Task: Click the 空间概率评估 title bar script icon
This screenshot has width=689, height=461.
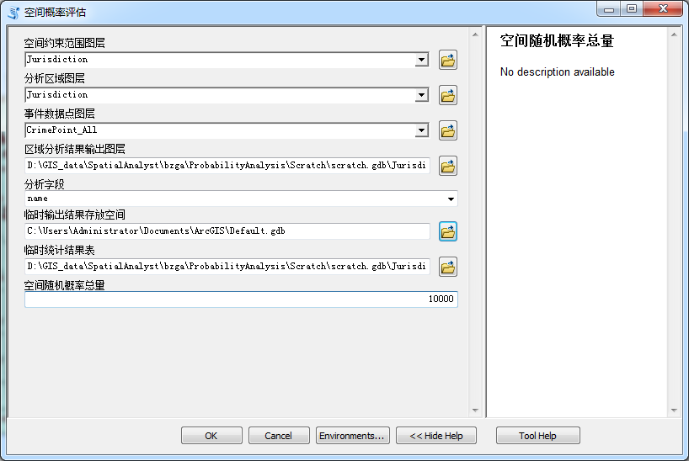Action: coord(13,13)
